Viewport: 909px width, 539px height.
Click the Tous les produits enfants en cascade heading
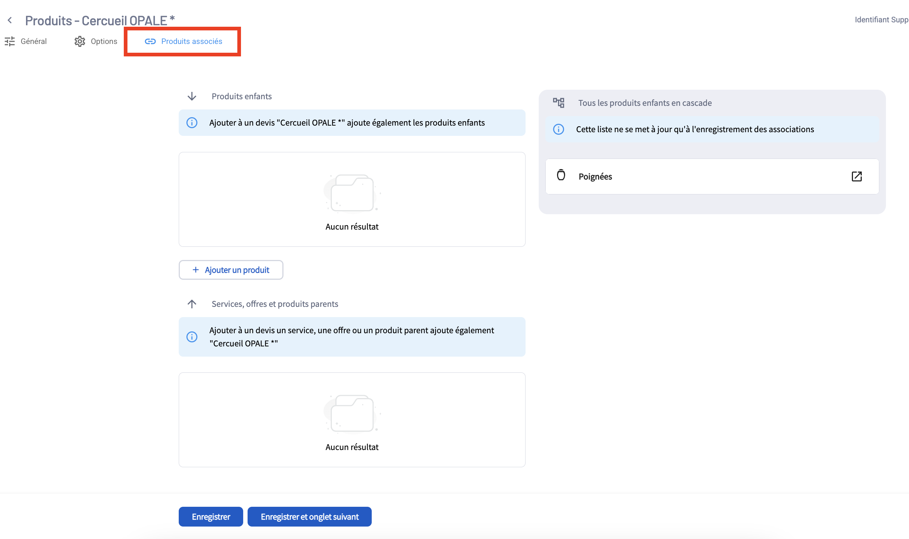pos(645,103)
